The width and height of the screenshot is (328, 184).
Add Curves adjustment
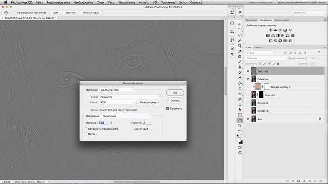(280, 30)
